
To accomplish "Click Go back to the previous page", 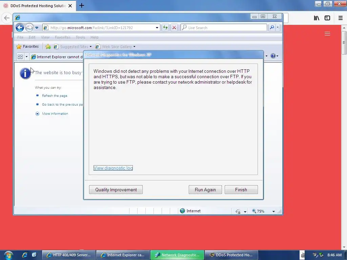I will tap(62, 105).
